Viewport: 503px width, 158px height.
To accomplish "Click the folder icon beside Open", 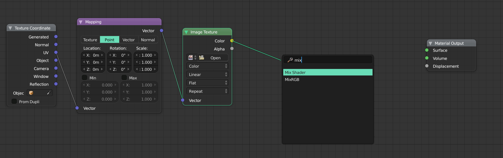I will coord(202,57).
